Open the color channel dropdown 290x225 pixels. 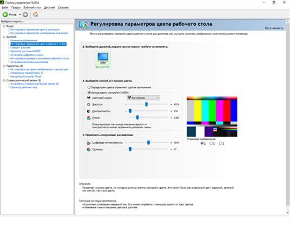tap(143, 97)
